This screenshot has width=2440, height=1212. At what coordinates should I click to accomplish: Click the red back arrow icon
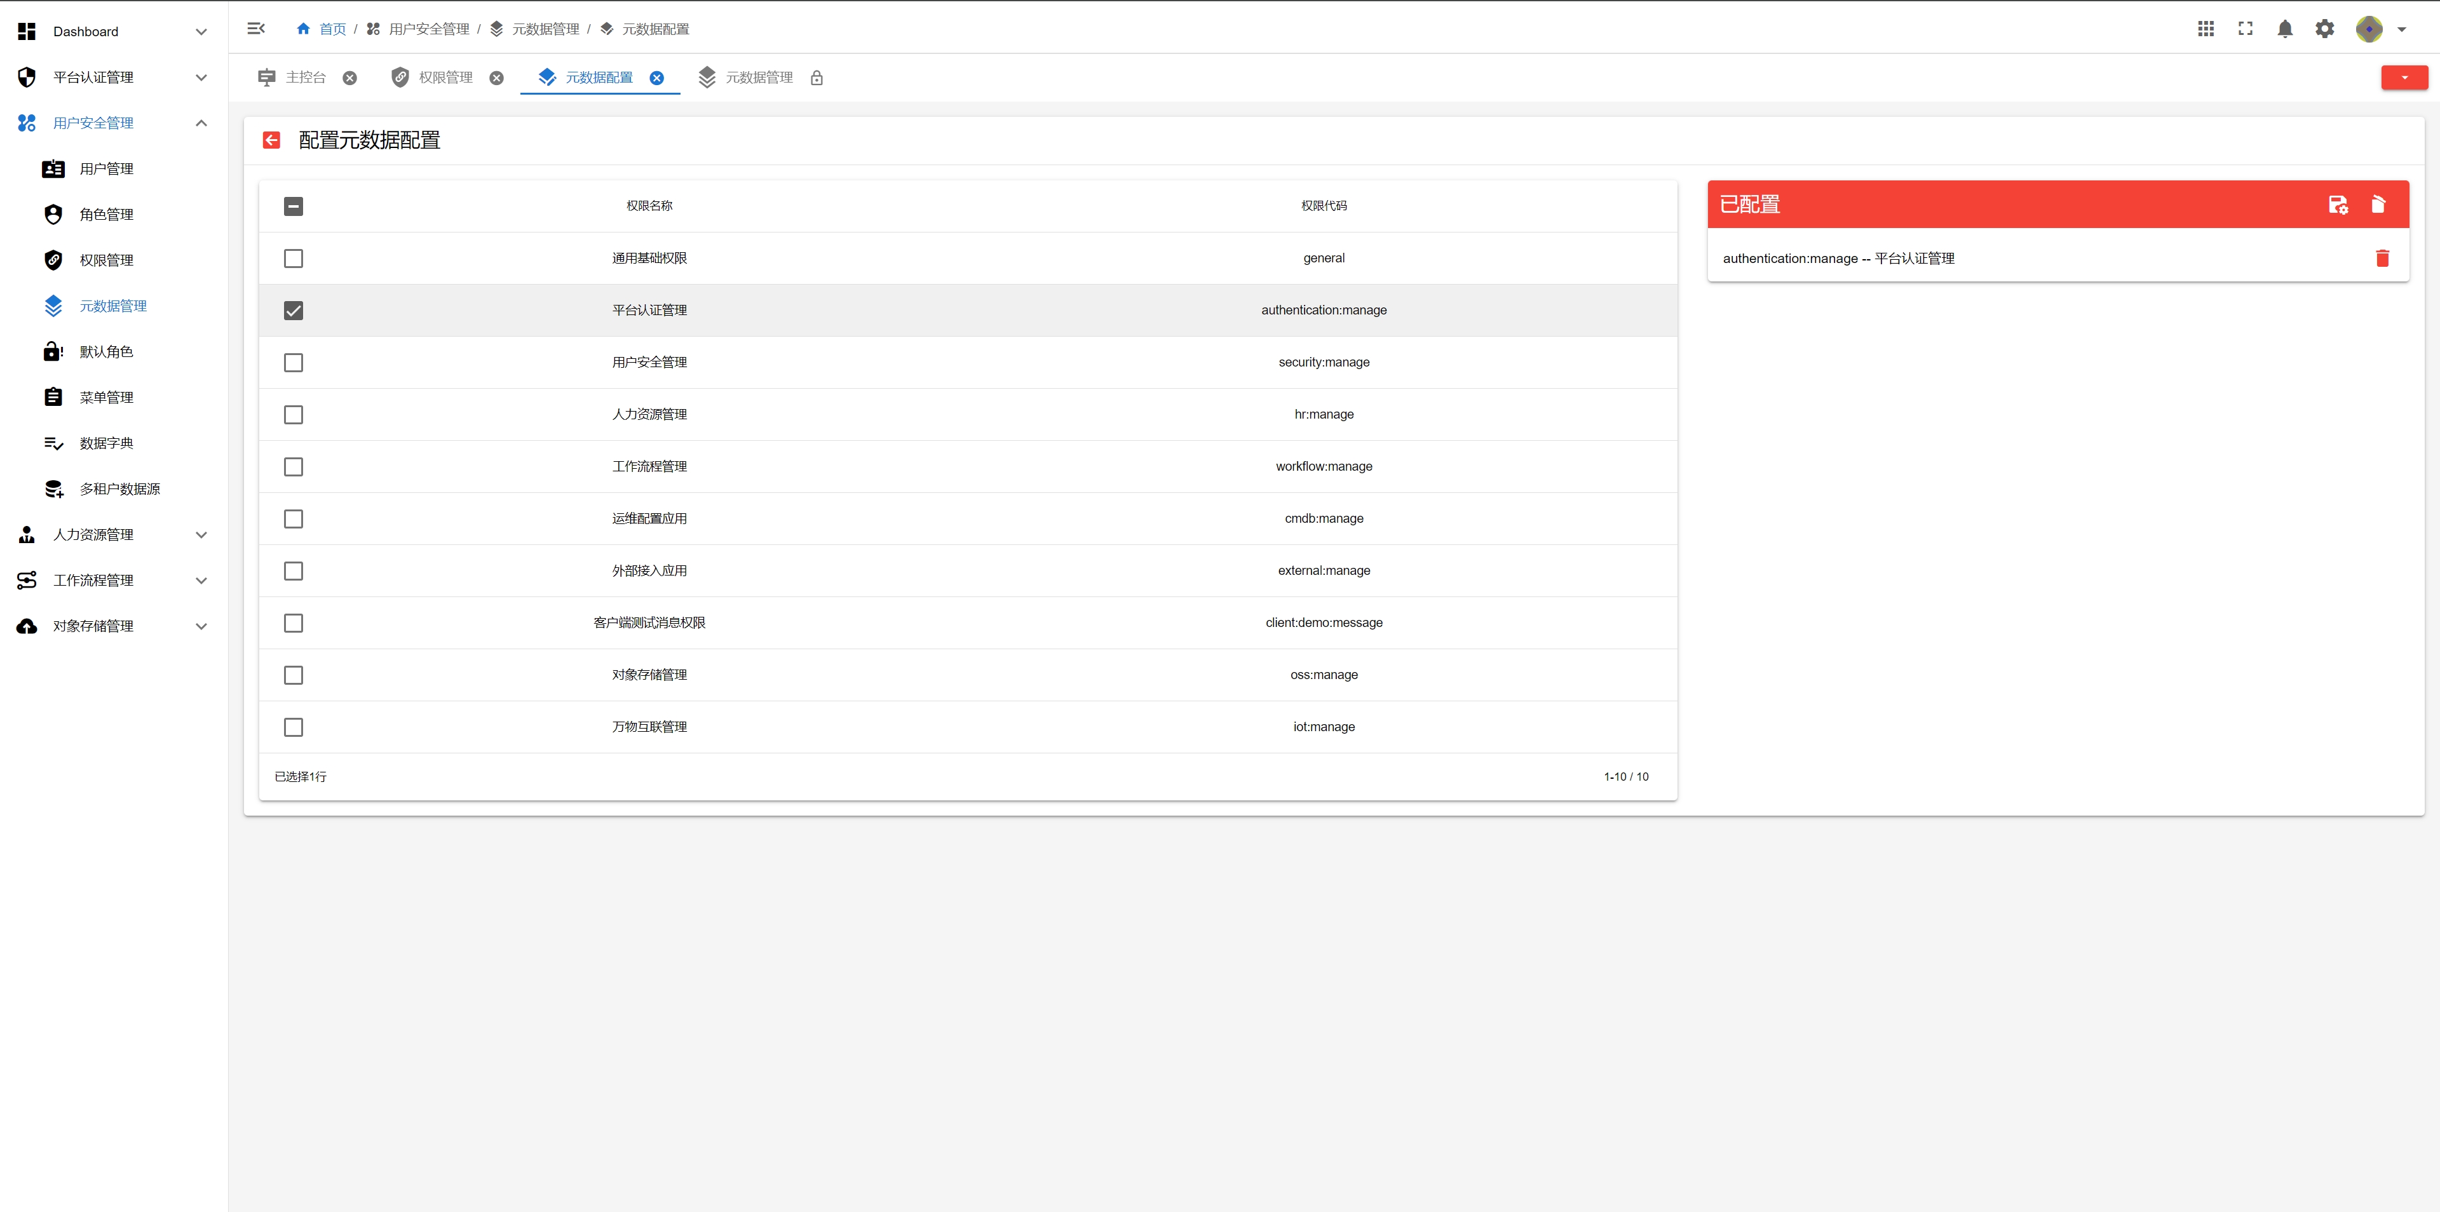pos(272,140)
